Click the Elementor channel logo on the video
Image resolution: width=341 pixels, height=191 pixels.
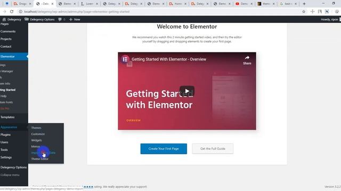coord(125,59)
